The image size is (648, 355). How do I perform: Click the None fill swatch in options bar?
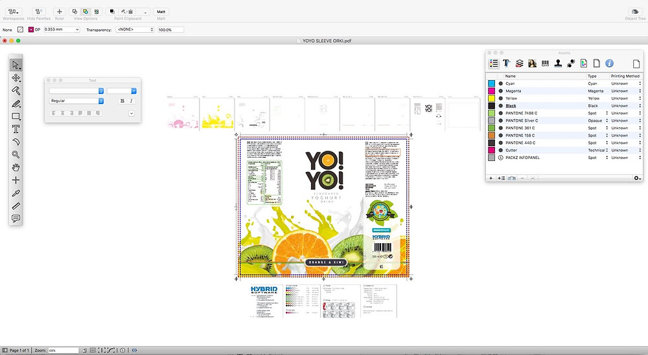[x=20, y=30]
